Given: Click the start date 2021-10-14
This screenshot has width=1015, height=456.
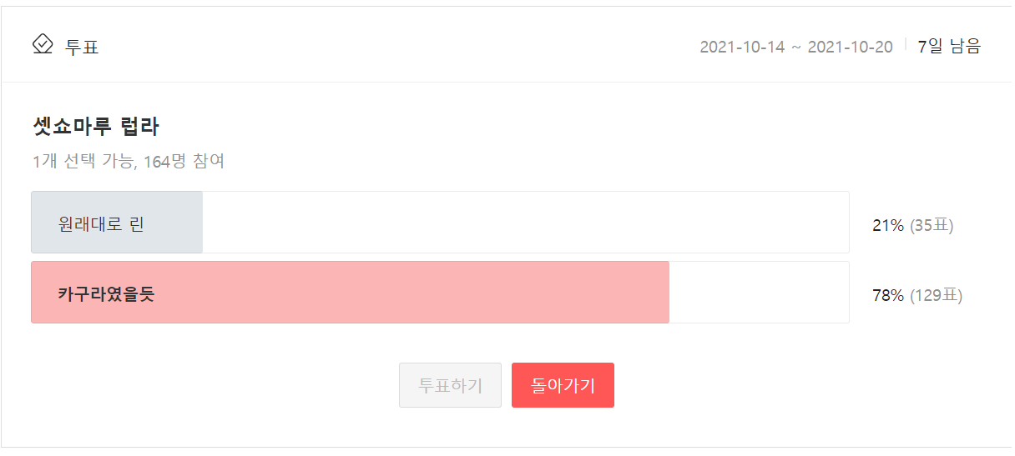Looking at the screenshot, I should [742, 47].
